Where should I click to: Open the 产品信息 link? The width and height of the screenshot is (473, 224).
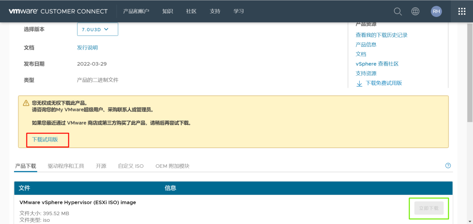tap(366, 45)
